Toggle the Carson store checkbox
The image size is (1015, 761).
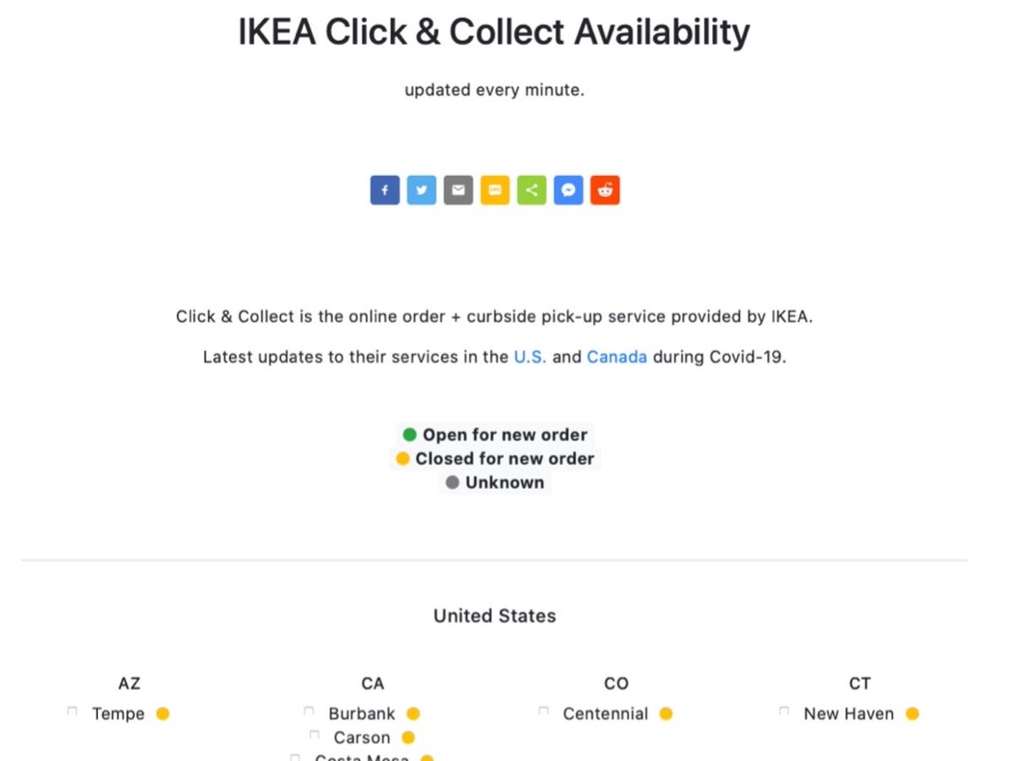click(x=314, y=736)
